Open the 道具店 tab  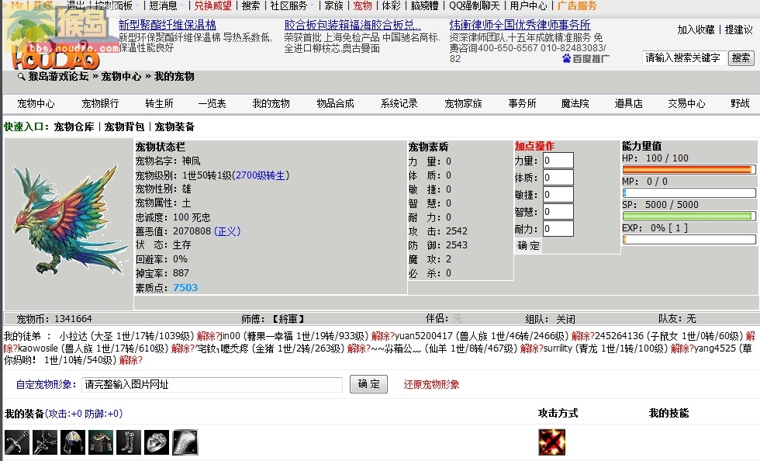[628, 103]
